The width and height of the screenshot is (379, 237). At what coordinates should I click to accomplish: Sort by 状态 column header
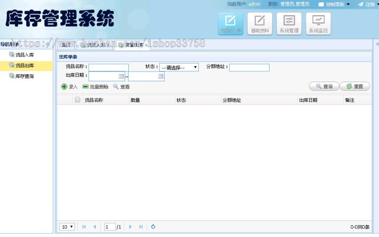click(x=198, y=100)
